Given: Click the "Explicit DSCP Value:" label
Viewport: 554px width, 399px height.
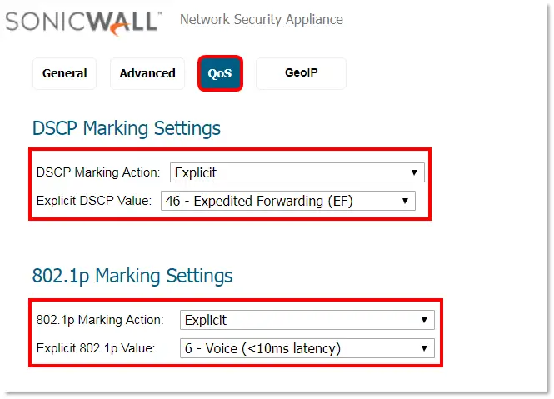Looking at the screenshot, I should click(x=94, y=201).
